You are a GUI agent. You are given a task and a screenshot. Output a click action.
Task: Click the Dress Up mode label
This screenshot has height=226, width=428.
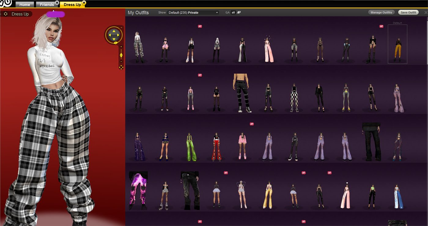(x=20, y=14)
